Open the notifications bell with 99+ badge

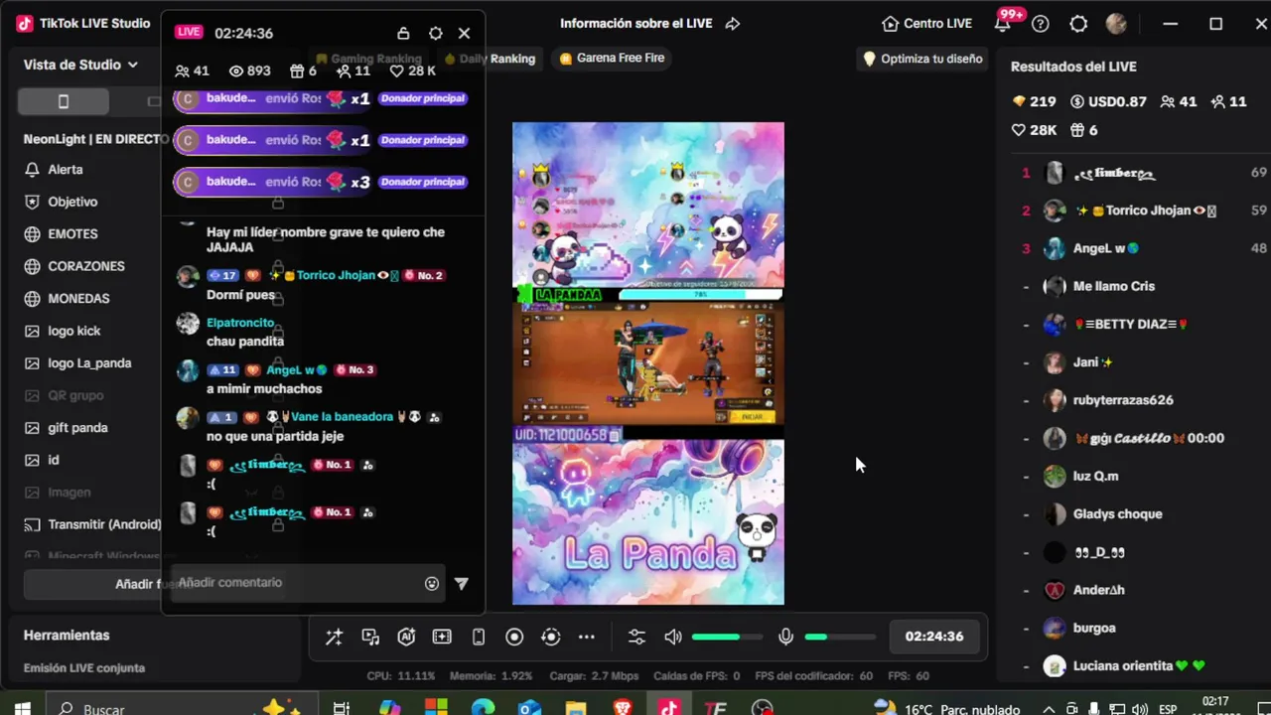pos(1005,23)
